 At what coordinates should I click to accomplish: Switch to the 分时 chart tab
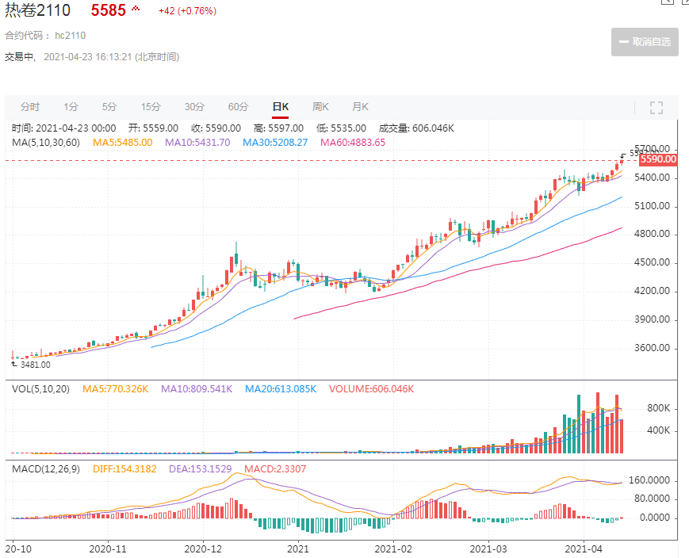[30, 107]
